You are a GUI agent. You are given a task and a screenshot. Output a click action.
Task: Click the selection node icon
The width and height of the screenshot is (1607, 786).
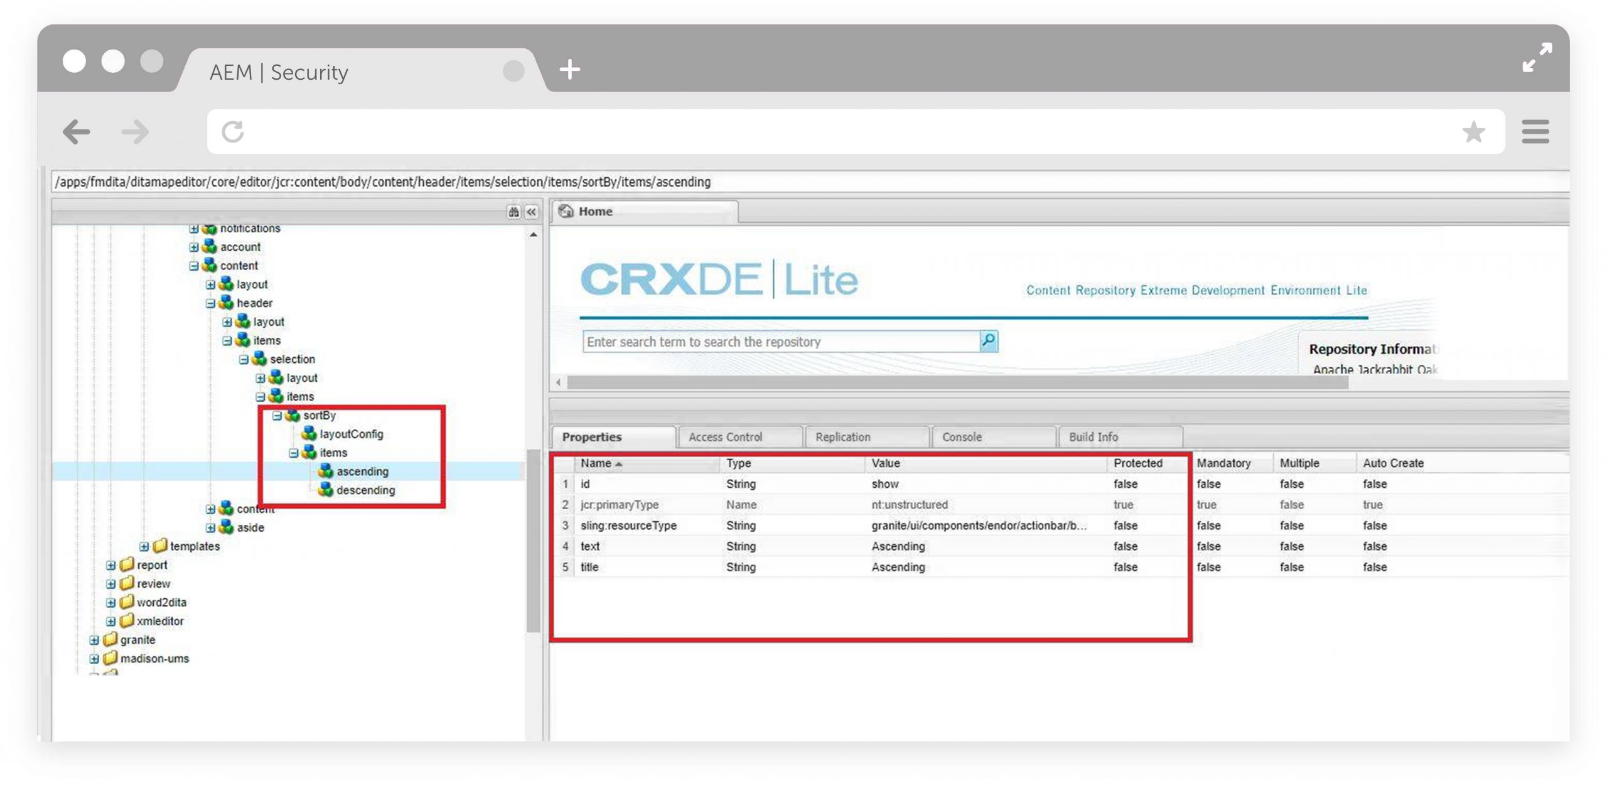(259, 358)
